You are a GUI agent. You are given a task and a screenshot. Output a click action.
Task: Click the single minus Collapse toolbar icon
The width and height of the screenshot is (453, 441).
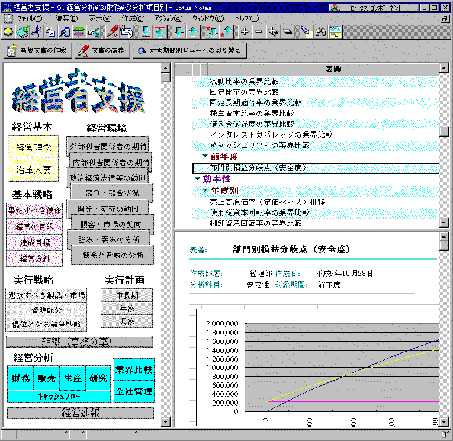[258, 31]
